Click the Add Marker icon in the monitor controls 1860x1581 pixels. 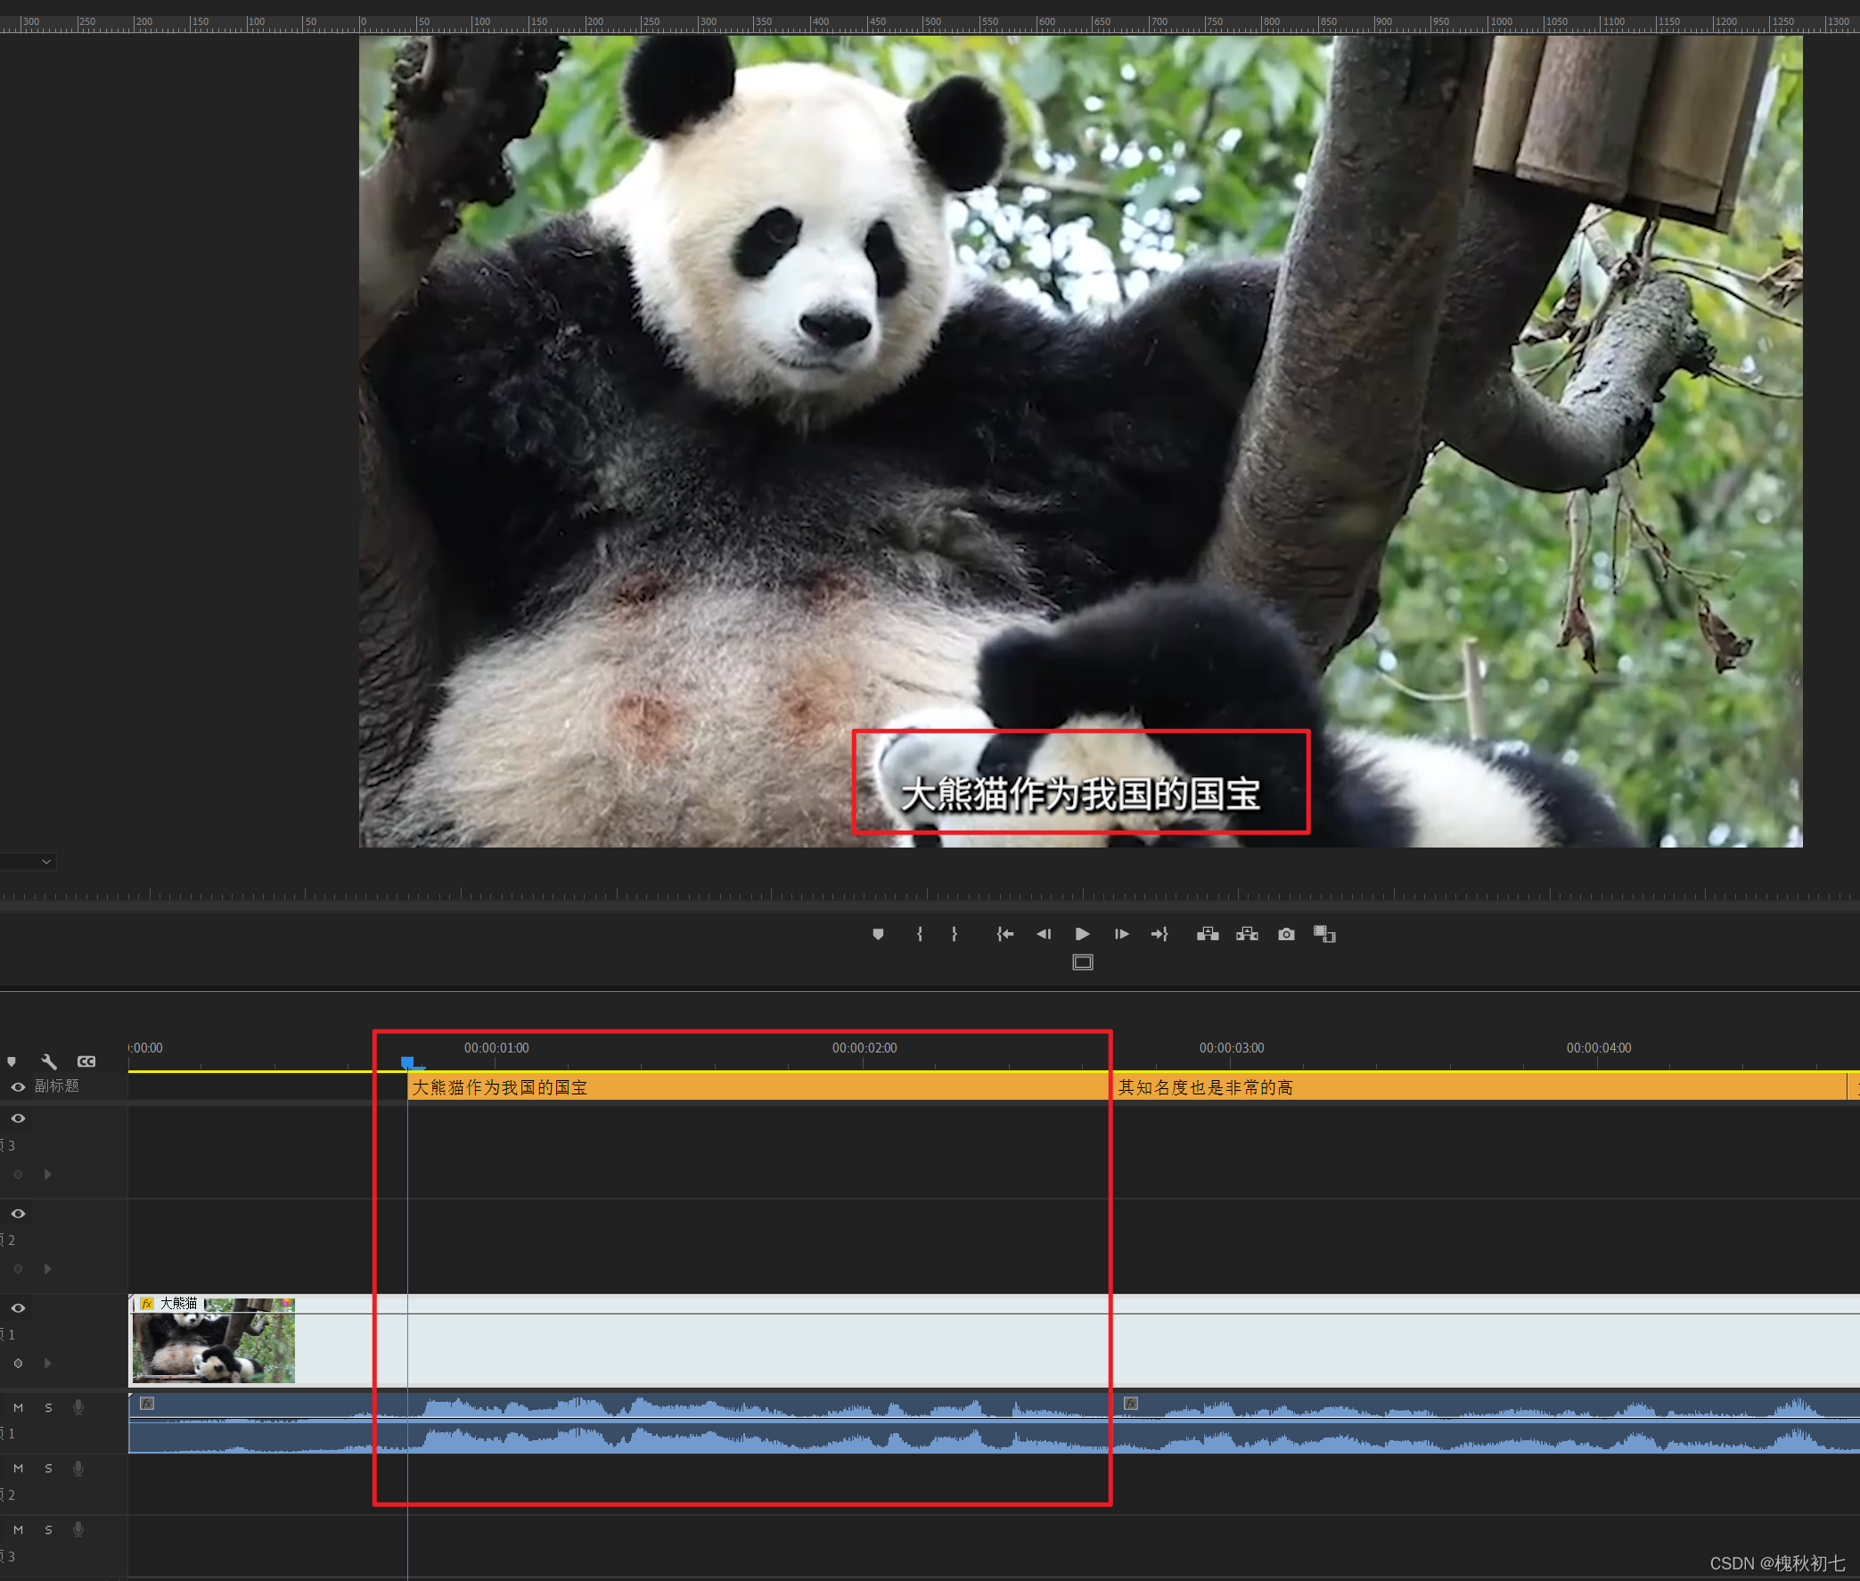pyautogui.click(x=878, y=934)
